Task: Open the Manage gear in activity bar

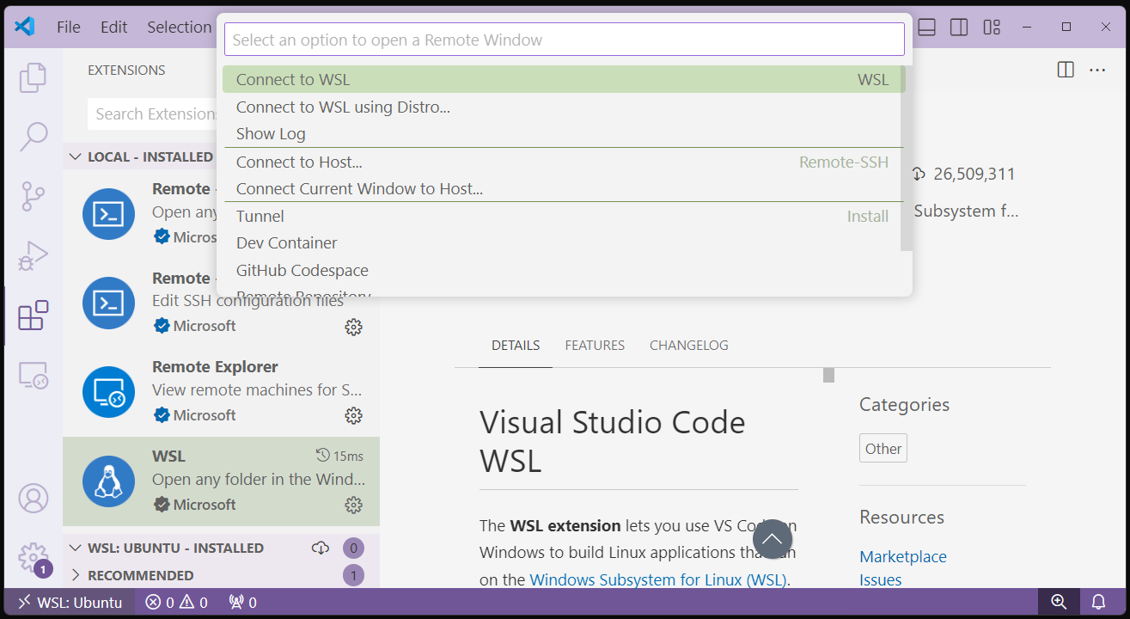Action: click(34, 557)
